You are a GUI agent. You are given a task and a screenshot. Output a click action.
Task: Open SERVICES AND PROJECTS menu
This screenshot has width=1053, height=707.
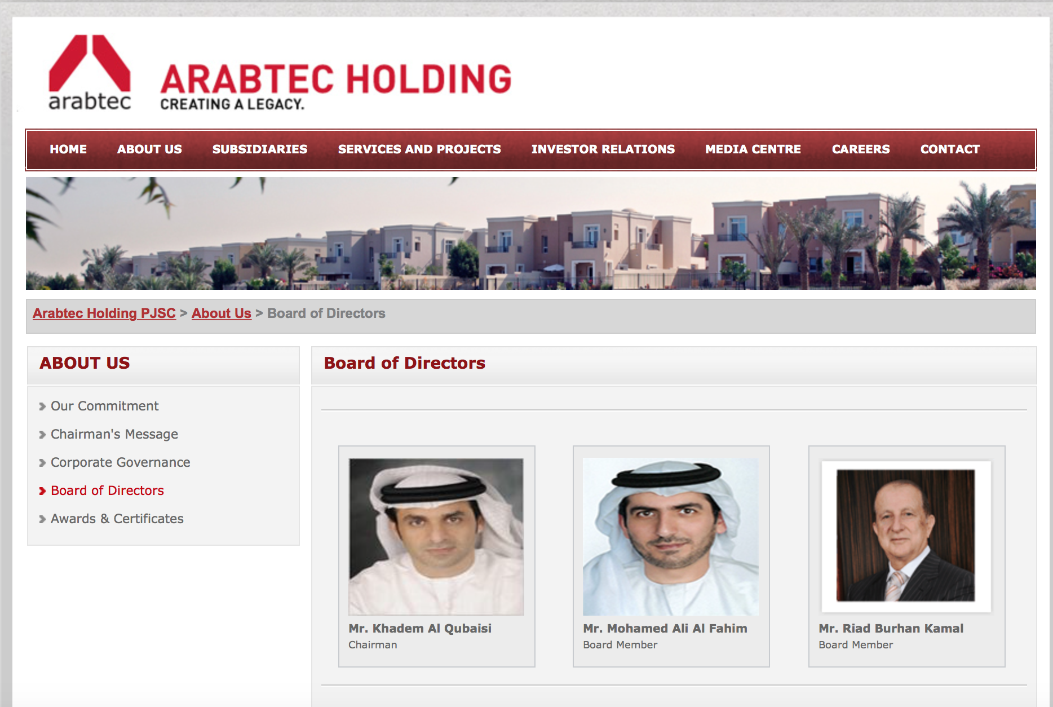point(419,149)
